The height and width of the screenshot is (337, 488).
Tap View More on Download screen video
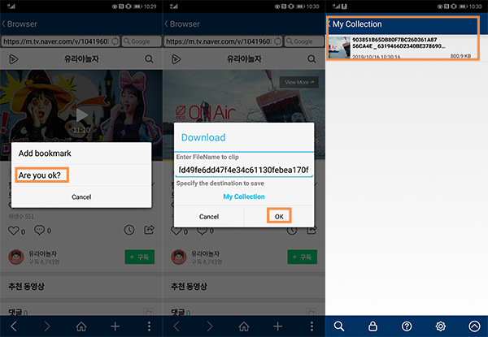tap(299, 82)
